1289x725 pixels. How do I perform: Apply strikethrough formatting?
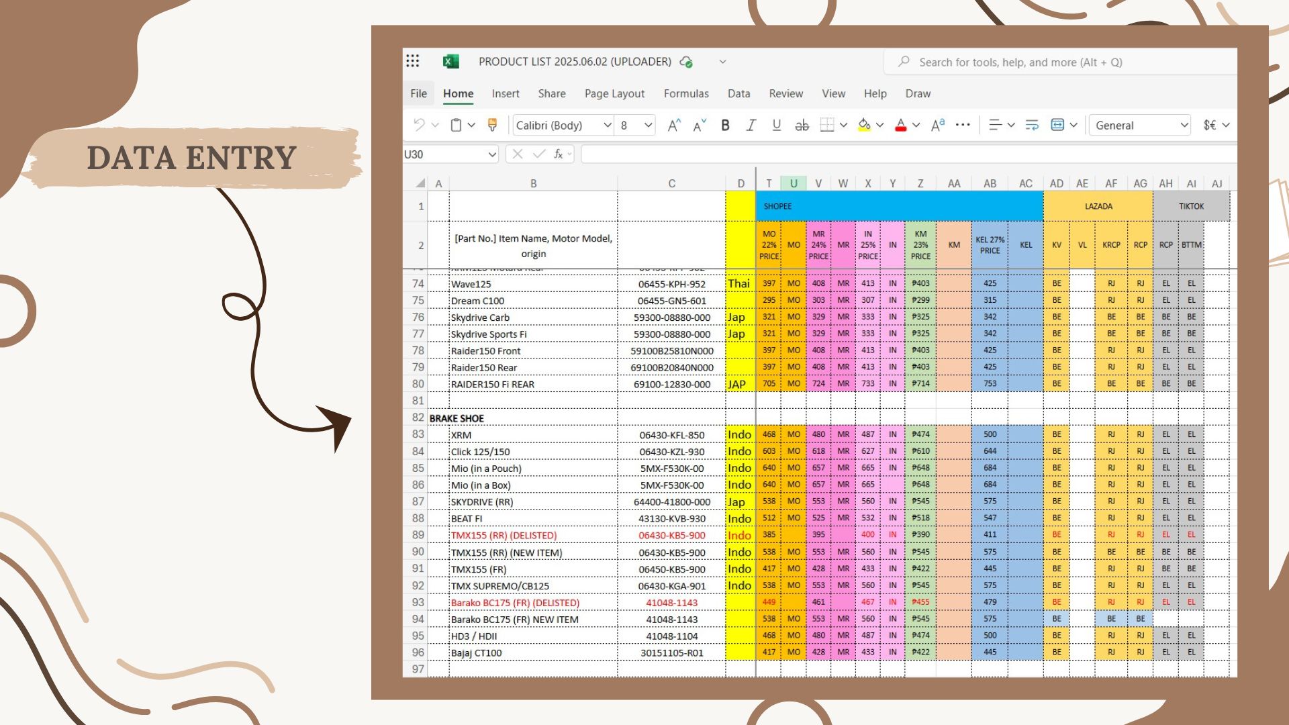(x=802, y=125)
